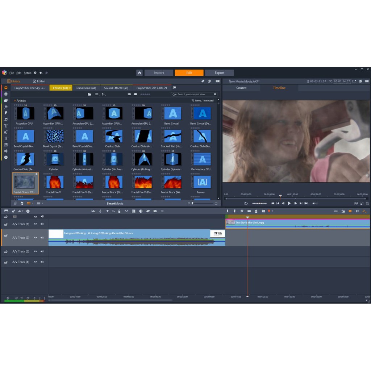Open the sort order dropdown in the library
This screenshot has height=371, width=371.
pos(104,94)
